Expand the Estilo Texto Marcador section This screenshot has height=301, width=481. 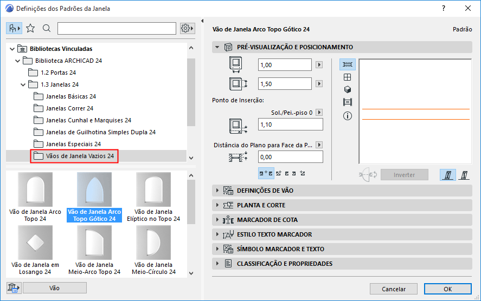pos(342,234)
